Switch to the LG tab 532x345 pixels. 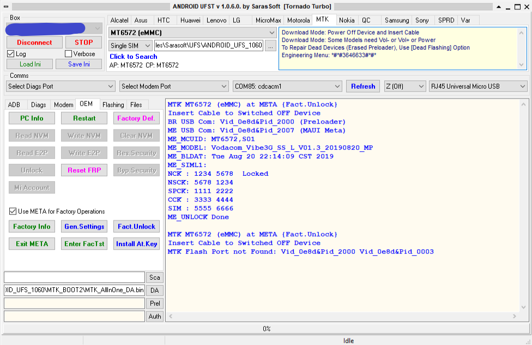237,20
